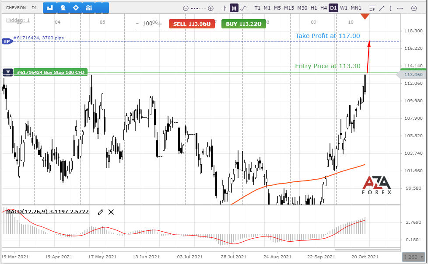Open the 260 bars dropdown at bottom right

coord(414,257)
